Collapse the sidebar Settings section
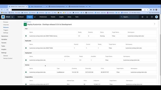 click(4, 53)
